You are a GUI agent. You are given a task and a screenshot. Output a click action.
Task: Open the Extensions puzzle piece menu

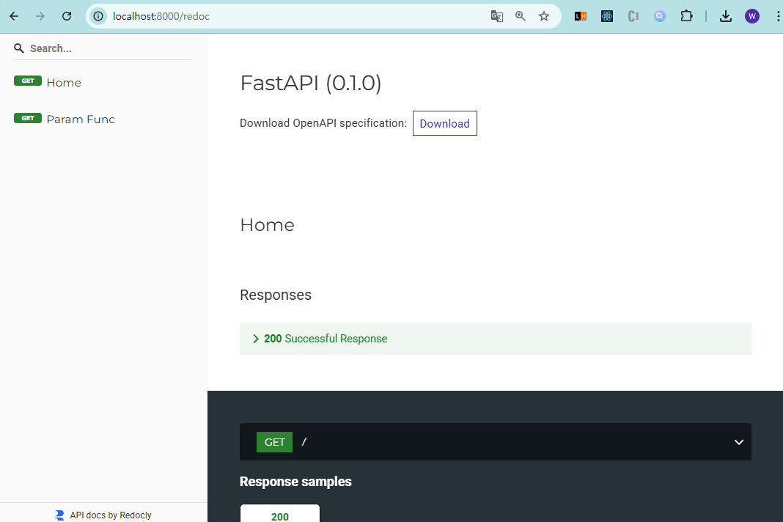pyautogui.click(x=687, y=16)
